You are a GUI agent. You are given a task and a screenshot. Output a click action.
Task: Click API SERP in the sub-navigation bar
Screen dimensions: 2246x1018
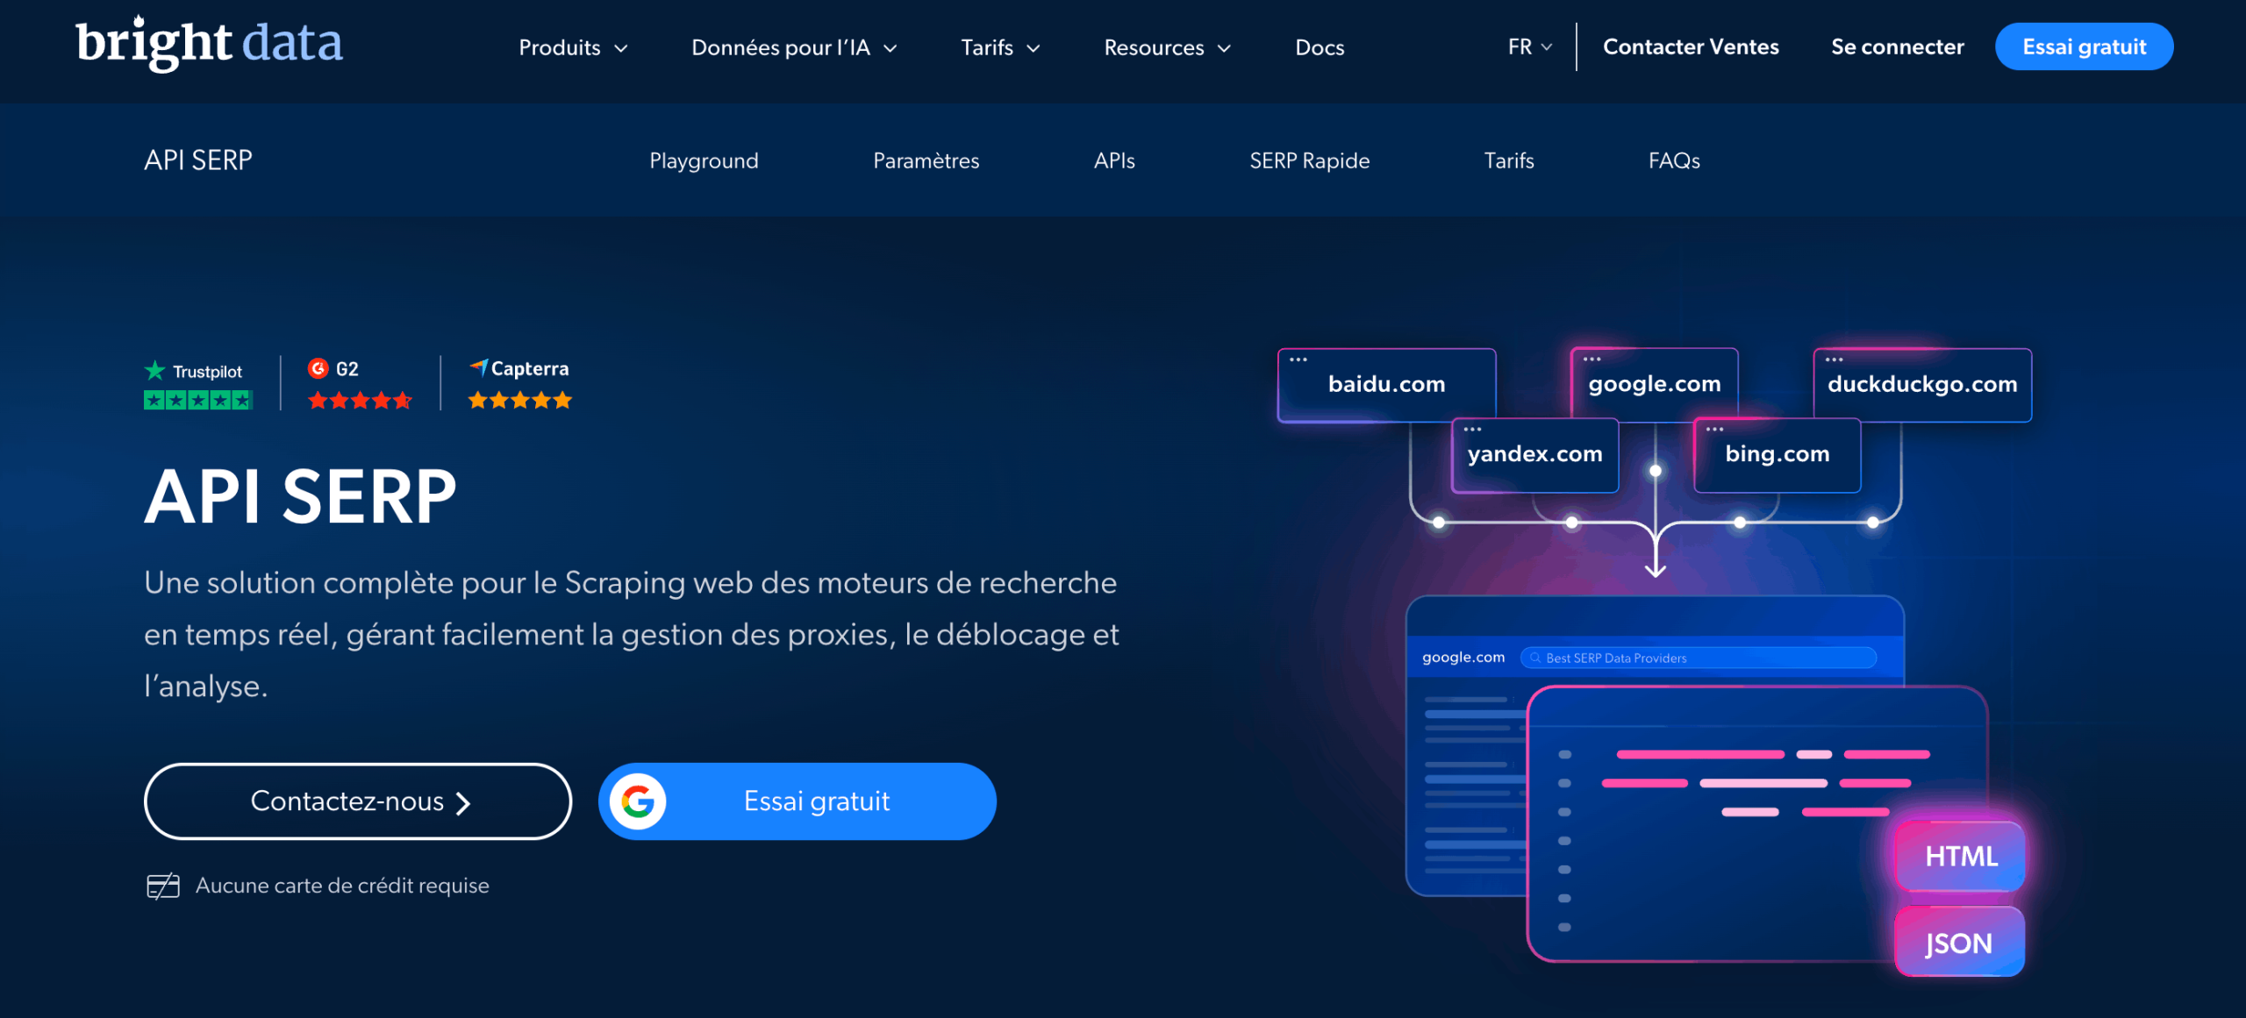point(198,160)
